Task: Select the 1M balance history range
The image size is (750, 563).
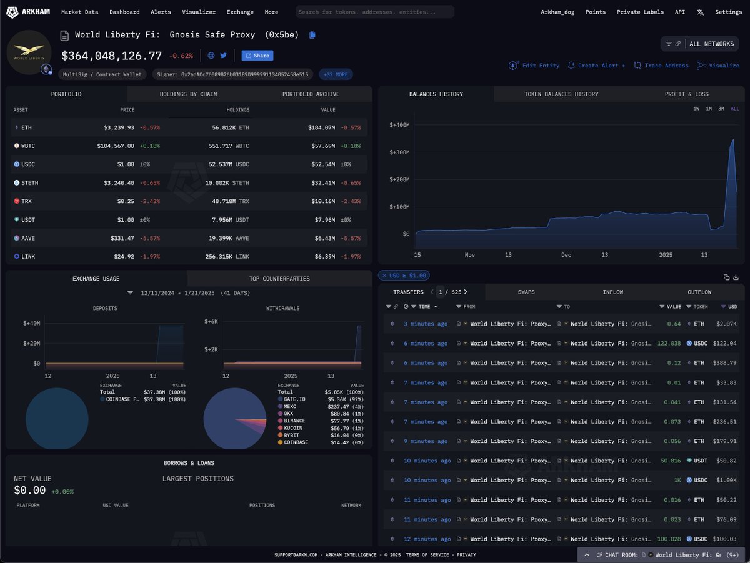Action: pyautogui.click(x=709, y=109)
